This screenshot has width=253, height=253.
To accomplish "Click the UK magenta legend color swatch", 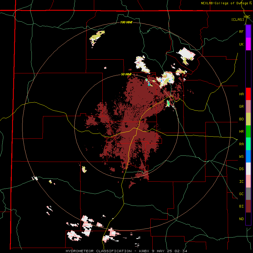I will [x=248, y=44].
